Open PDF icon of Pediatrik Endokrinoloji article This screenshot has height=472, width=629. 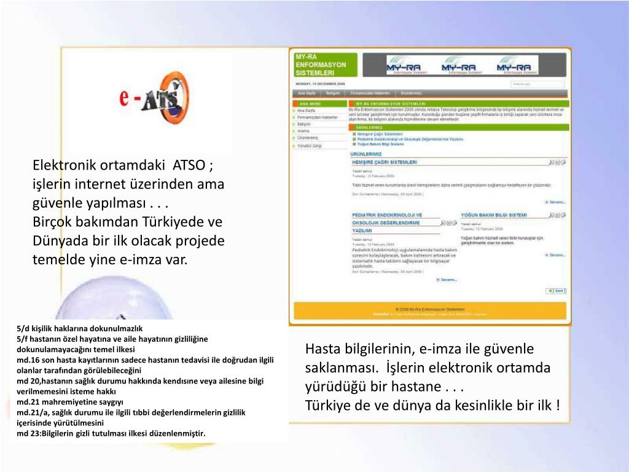tap(443, 222)
